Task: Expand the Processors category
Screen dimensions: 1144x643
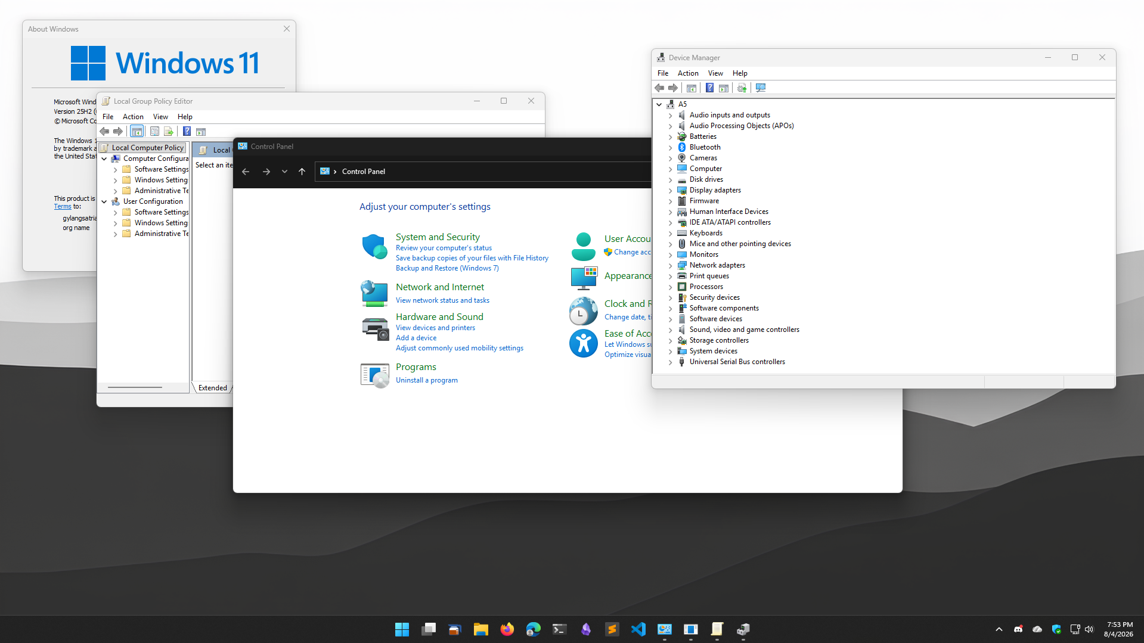Action: [x=670, y=287]
